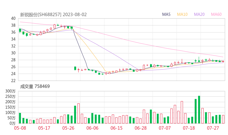The height and width of the screenshot is (135, 228).
Task: Click the tallest green volume bar
Action: (x=199, y=110)
